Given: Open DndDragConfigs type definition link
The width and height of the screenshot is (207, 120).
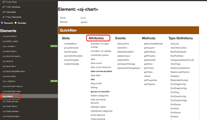Looking at the screenshot, I should coord(179,88).
